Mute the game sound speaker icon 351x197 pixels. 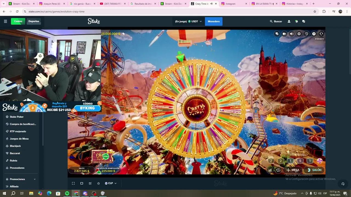pos(292,34)
